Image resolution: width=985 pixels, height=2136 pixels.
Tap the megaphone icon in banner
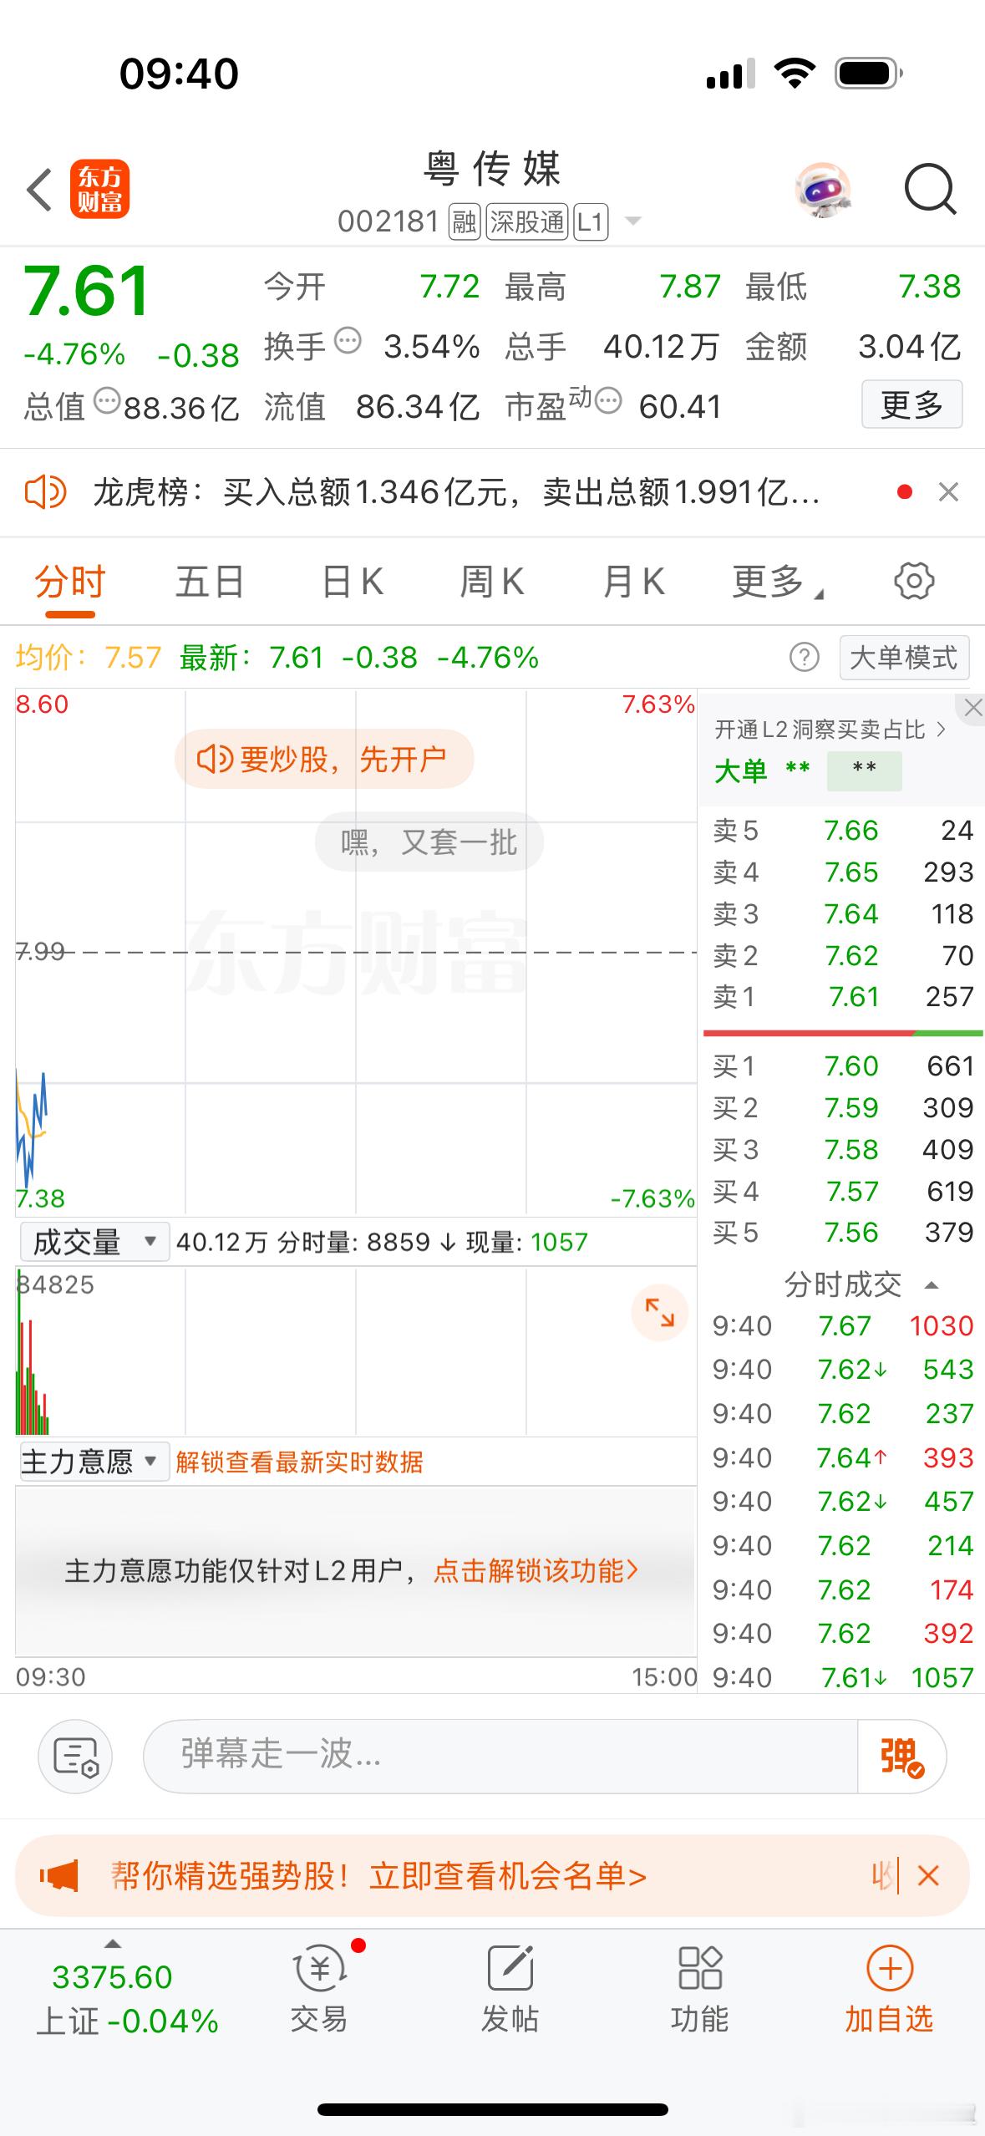point(60,1877)
